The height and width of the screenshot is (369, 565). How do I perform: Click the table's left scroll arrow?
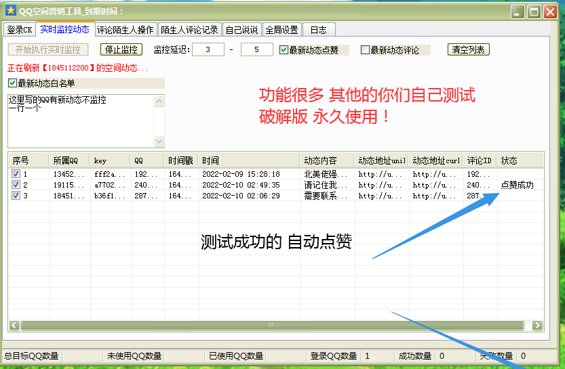tap(14, 326)
